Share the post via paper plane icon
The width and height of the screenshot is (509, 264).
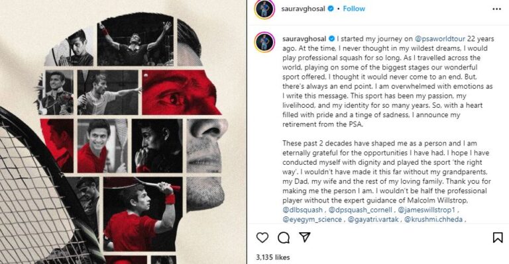click(x=305, y=237)
